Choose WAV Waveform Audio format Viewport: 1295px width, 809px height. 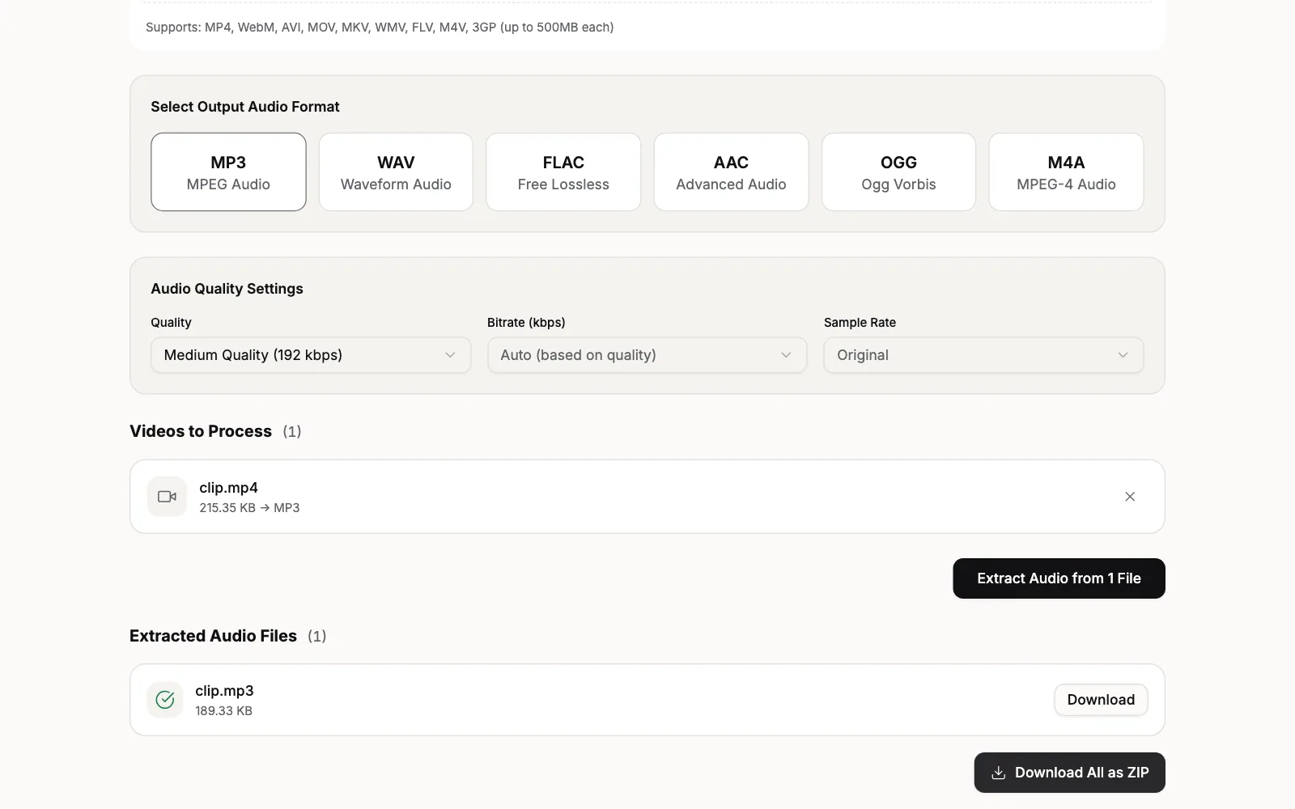tap(396, 172)
